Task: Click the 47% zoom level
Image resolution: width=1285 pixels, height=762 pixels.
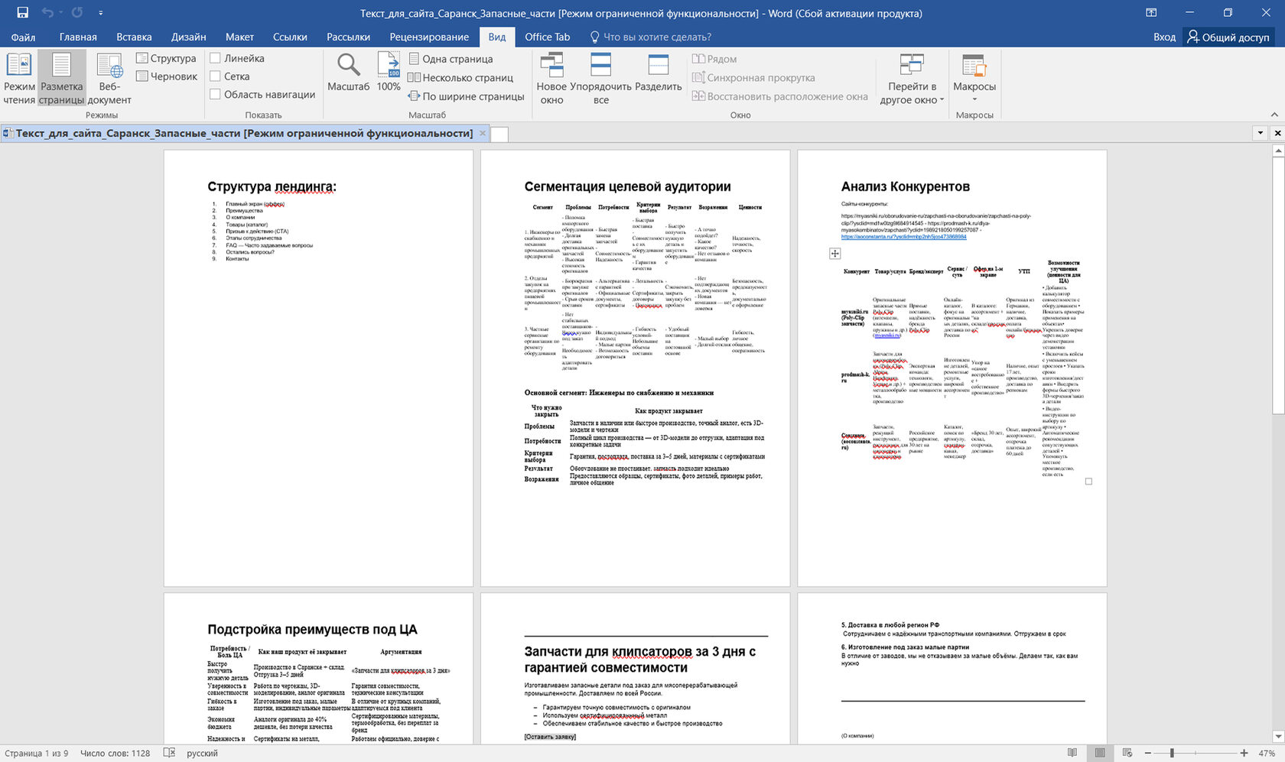Action: (1267, 753)
